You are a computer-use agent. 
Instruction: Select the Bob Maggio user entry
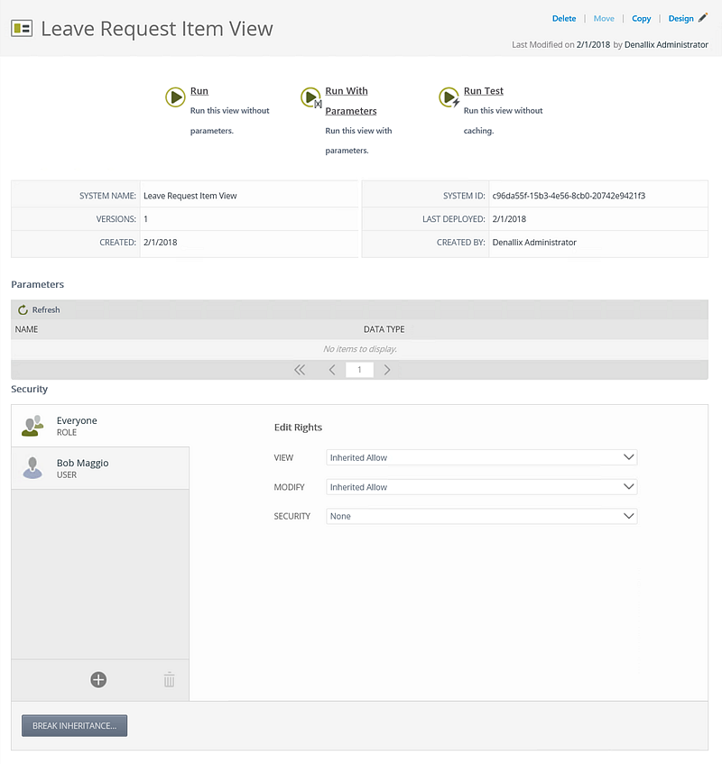point(100,468)
